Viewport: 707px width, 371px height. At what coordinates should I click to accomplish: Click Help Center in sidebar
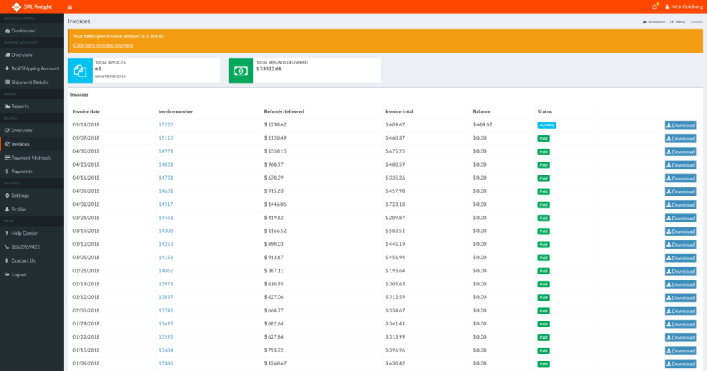click(24, 234)
